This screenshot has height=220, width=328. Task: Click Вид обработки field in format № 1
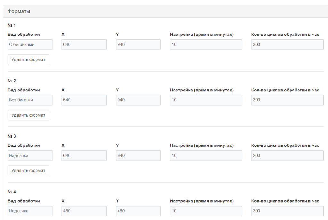point(30,45)
